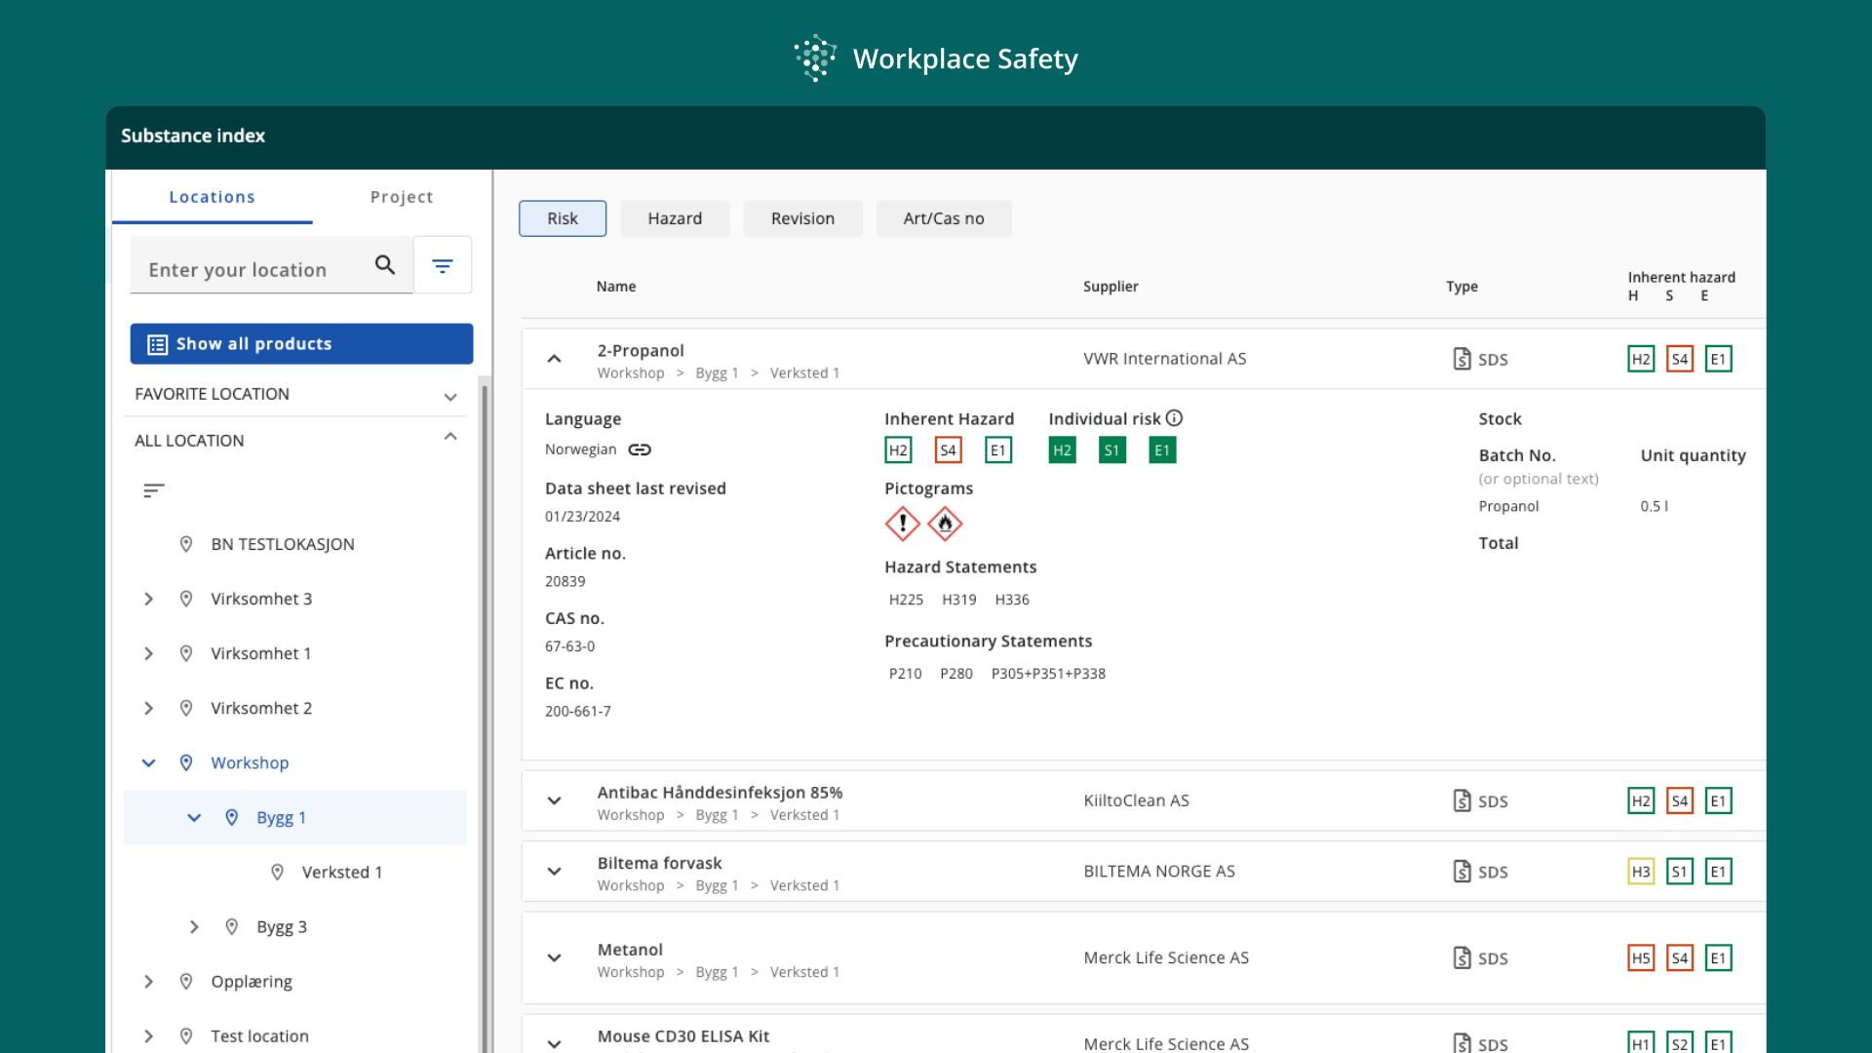1872x1053 pixels.
Task: Expand the Virksomhet 3 tree node
Action: (148, 599)
